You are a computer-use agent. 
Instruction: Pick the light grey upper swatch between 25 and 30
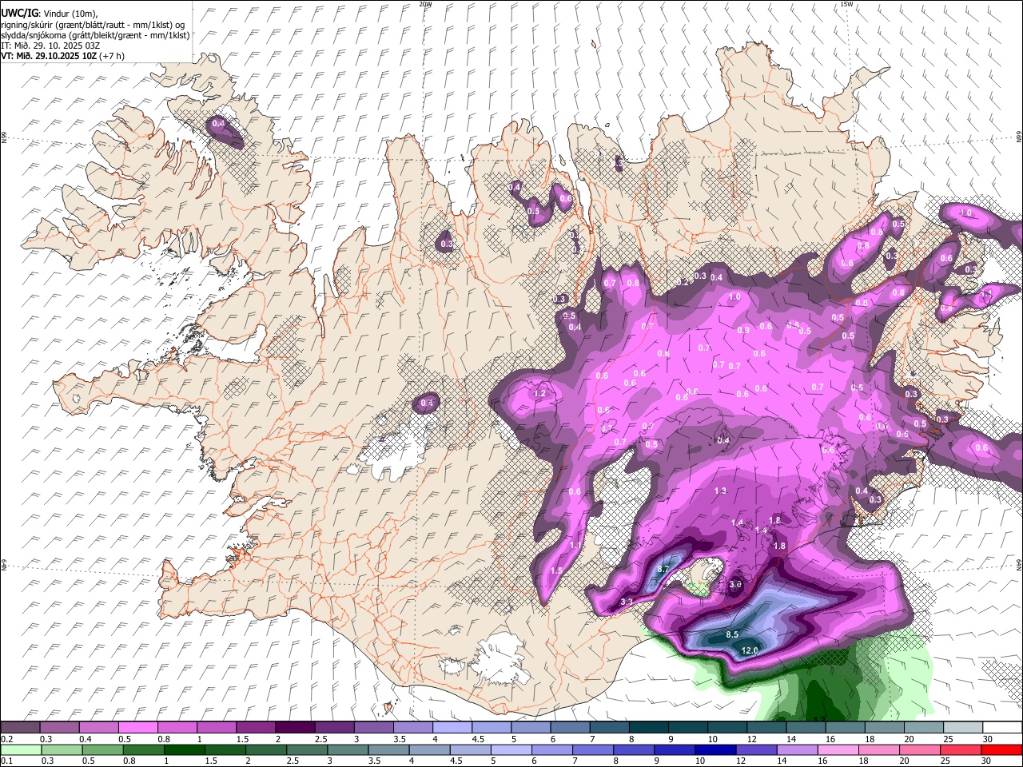point(963,728)
